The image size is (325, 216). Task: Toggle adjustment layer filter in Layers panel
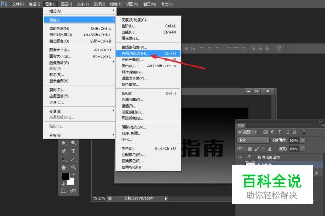(272, 132)
